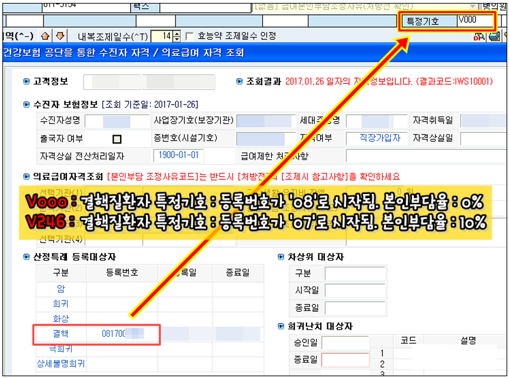The width and height of the screenshot is (509, 378).
Task: Select the 결핵 row in 산정특례 table
Action: (x=61, y=333)
